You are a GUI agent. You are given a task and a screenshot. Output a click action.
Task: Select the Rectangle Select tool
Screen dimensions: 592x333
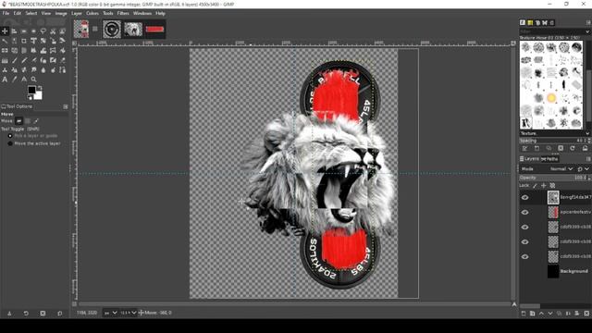(24, 31)
